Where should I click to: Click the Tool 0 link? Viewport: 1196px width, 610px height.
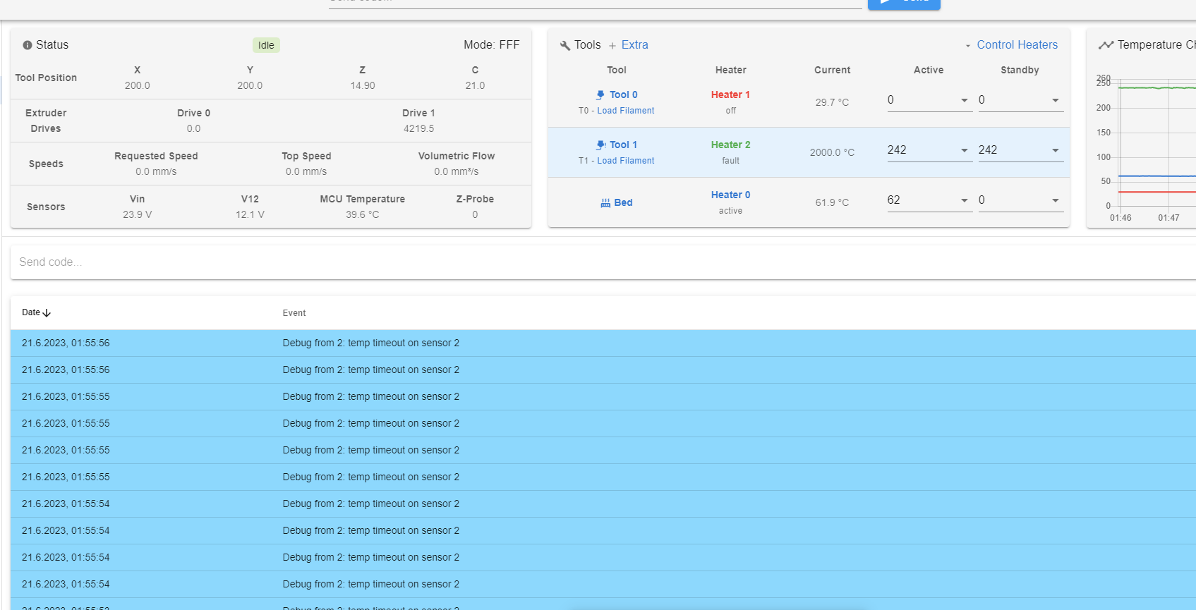coord(624,94)
